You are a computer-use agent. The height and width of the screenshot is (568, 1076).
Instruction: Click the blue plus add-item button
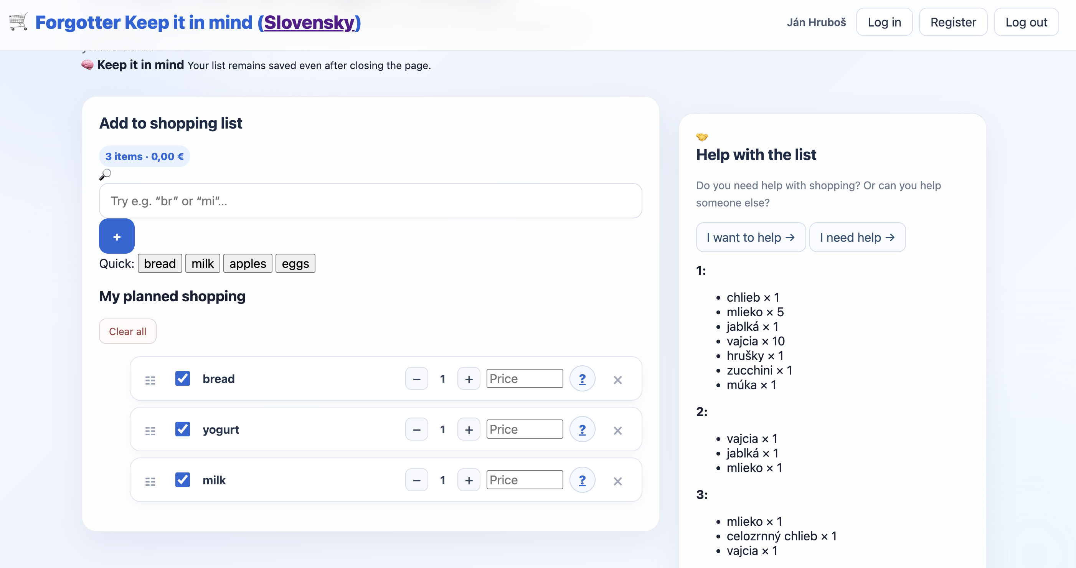click(117, 236)
